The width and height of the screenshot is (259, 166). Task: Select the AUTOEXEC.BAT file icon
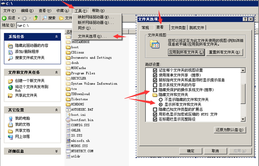click(68, 110)
